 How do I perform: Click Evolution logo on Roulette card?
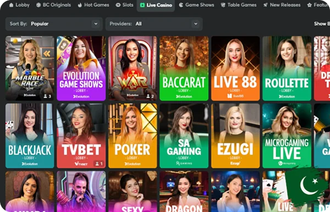point(287,97)
